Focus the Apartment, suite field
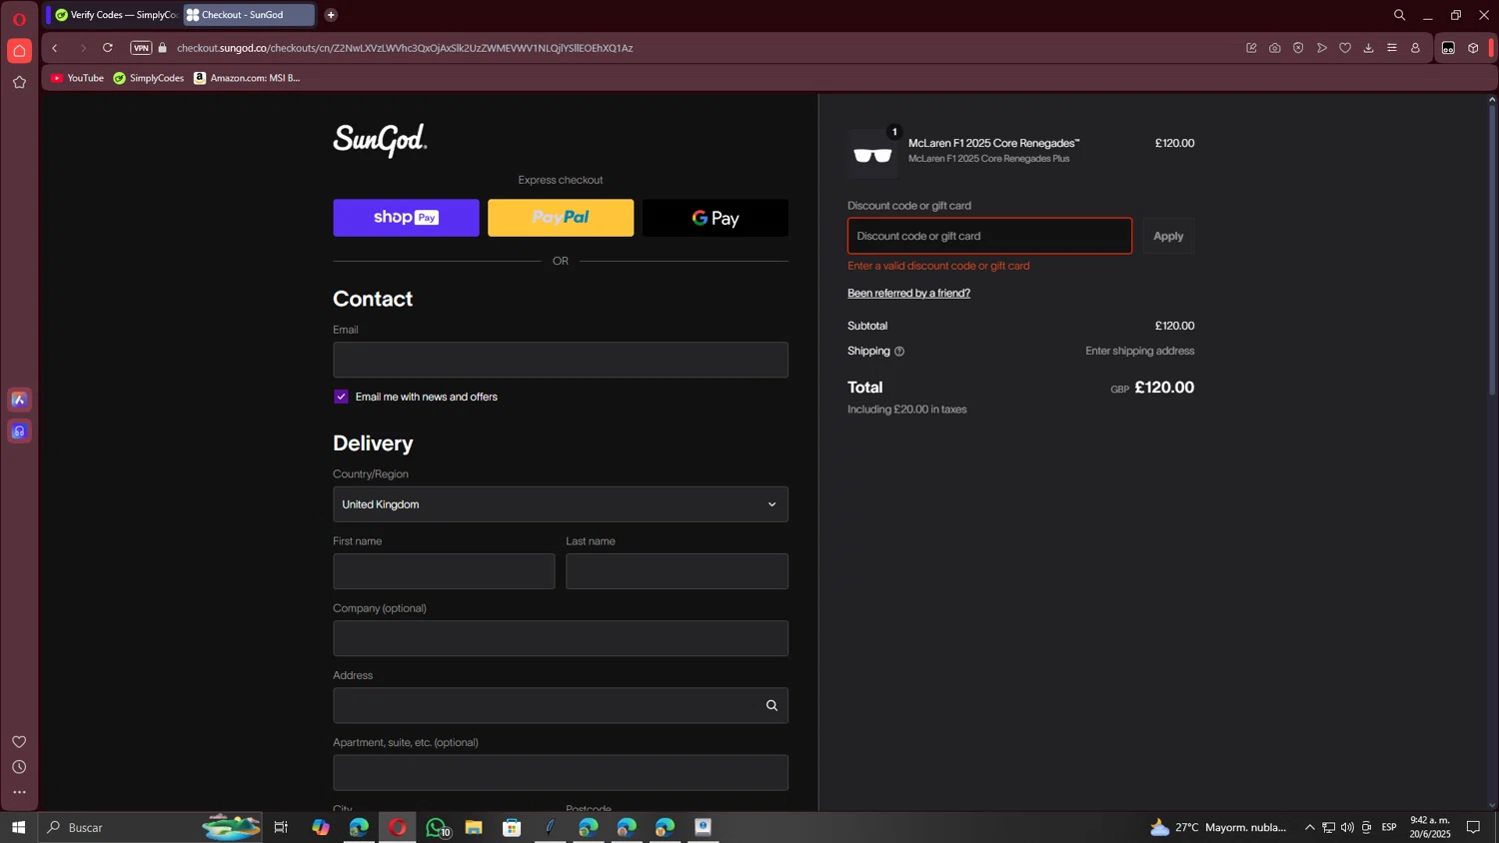 pyautogui.click(x=561, y=772)
